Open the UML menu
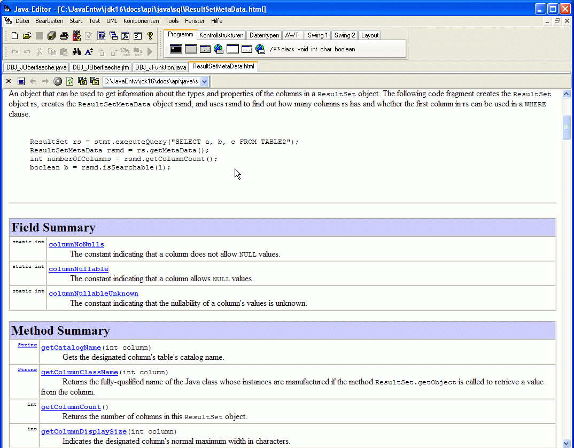The height and width of the screenshot is (448, 574). [112, 21]
